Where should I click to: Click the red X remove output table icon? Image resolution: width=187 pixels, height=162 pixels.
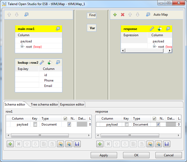point(123,15)
